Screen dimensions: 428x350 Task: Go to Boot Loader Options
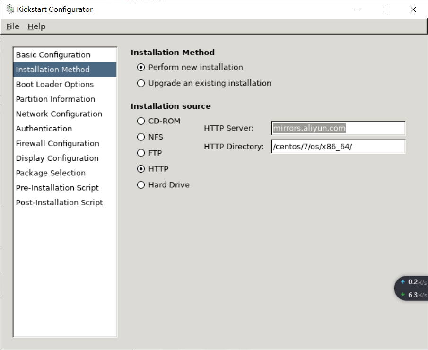55,84
